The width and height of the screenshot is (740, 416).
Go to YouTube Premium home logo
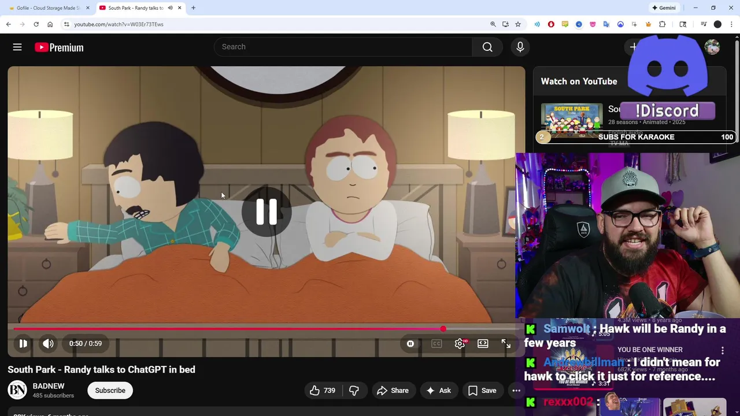pyautogui.click(x=59, y=47)
